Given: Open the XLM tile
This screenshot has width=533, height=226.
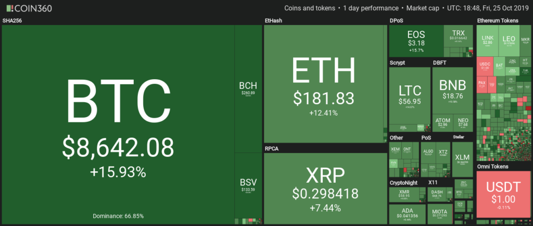Looking at the screenshot, I should coord(462,159).
